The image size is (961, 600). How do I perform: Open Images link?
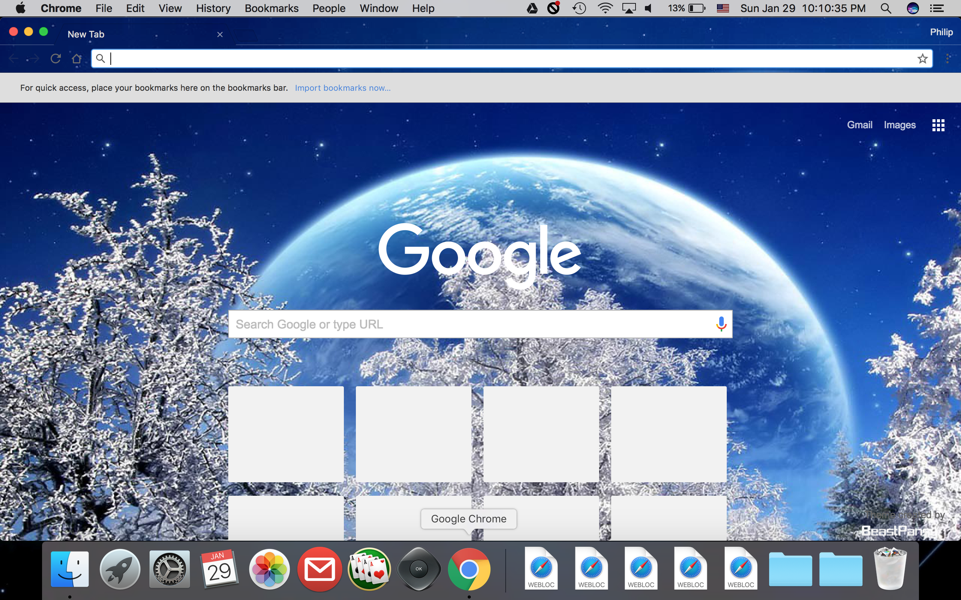[899, 125]
